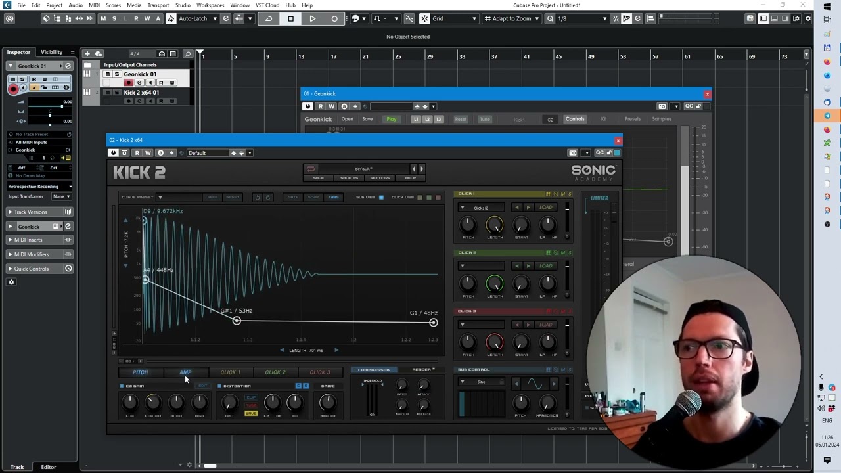Open the Transport menu

(158, 5)
